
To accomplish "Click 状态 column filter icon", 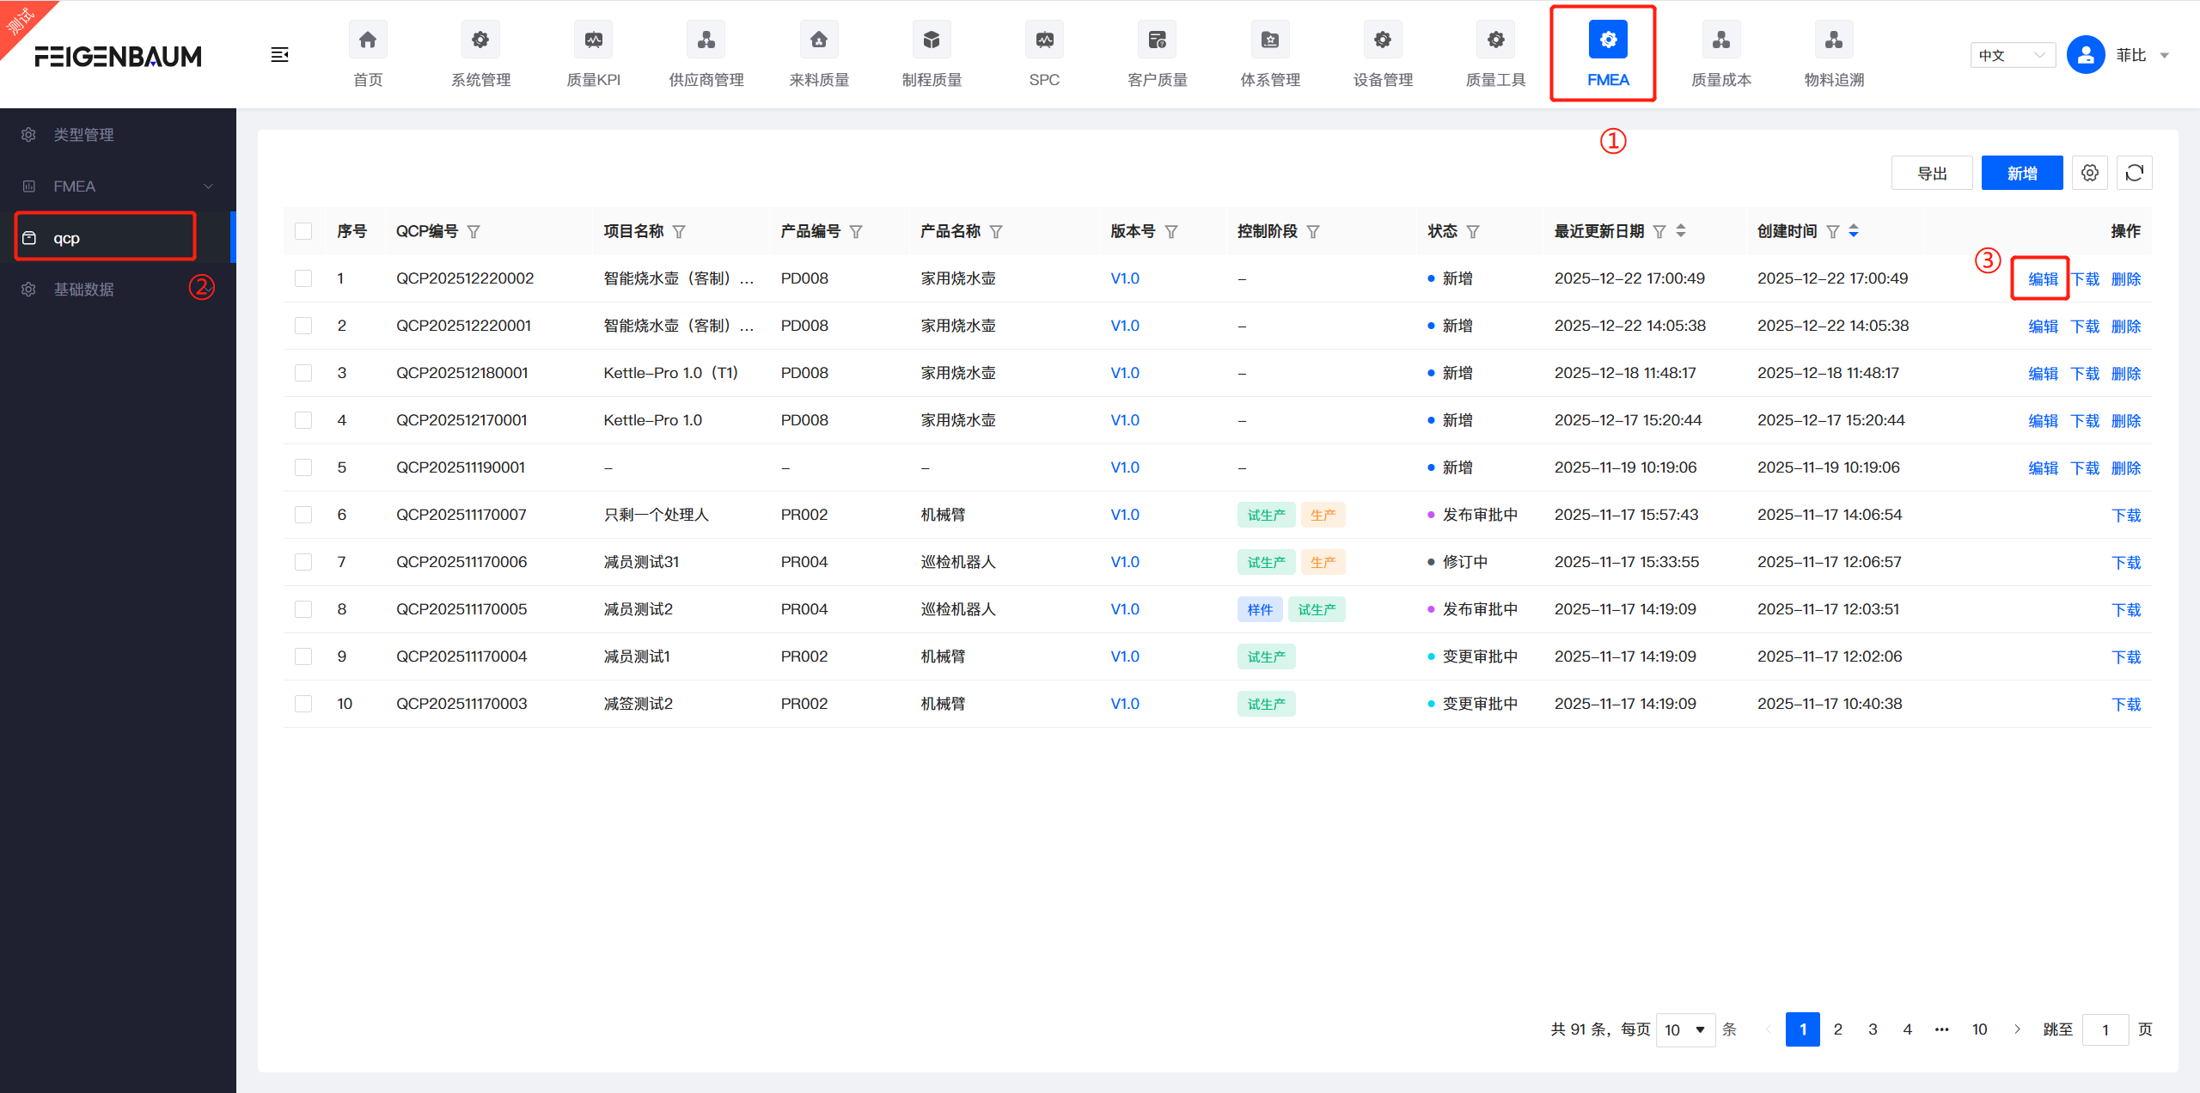I will [1473, 232].
